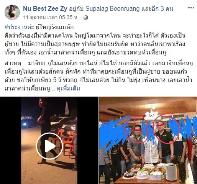Expand the post with ดูเพิ่มเติม

coord(69,89)
